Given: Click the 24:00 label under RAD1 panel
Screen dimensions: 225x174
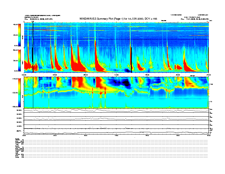Looking at the screenshot, I should 208,74.
